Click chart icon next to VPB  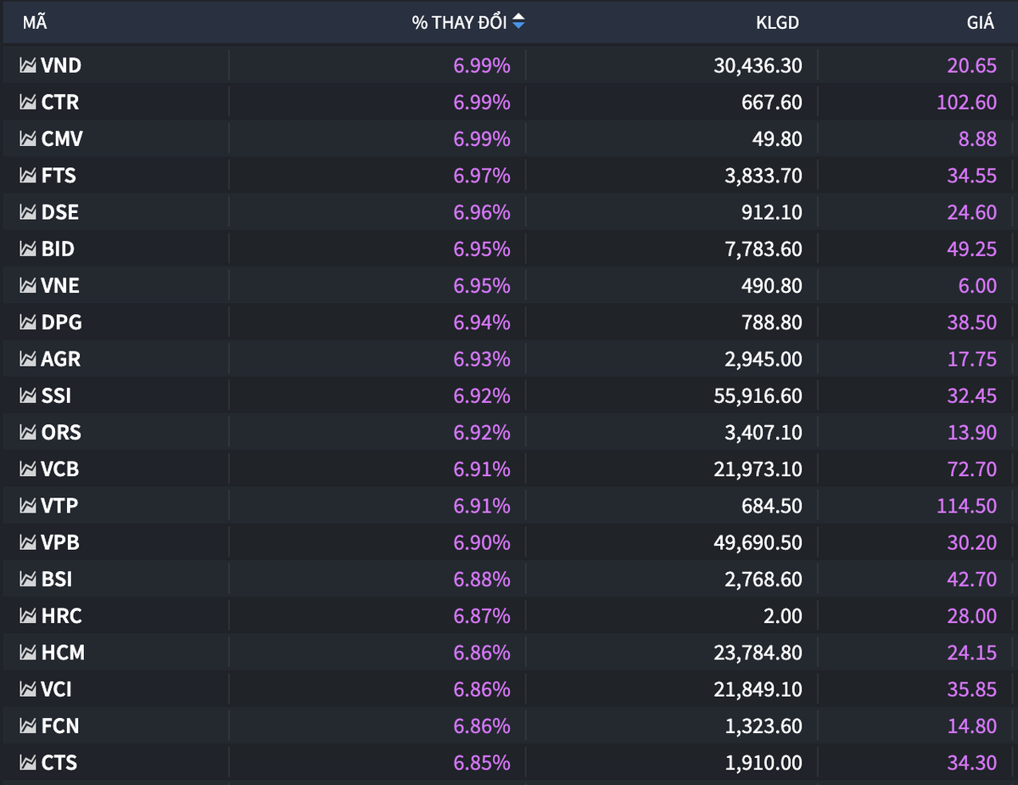click(27, 542)
